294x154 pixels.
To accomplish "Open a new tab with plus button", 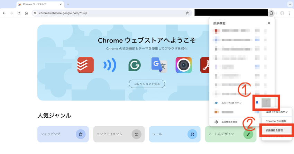I will click(68, 4).
